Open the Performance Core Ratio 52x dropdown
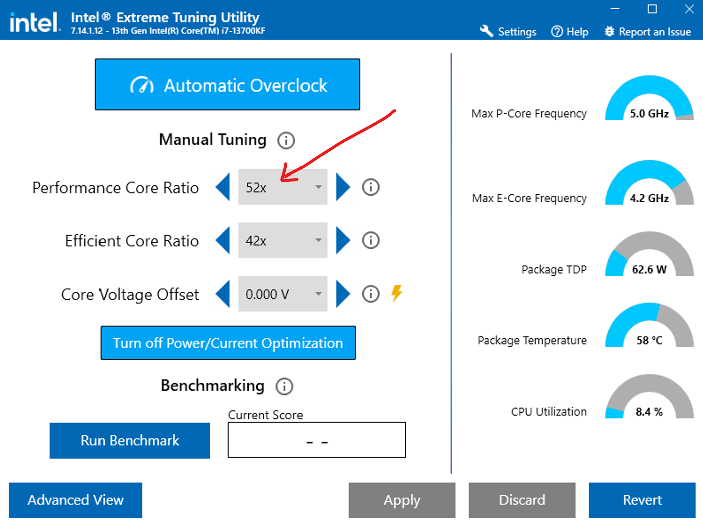 coord(283,187)
